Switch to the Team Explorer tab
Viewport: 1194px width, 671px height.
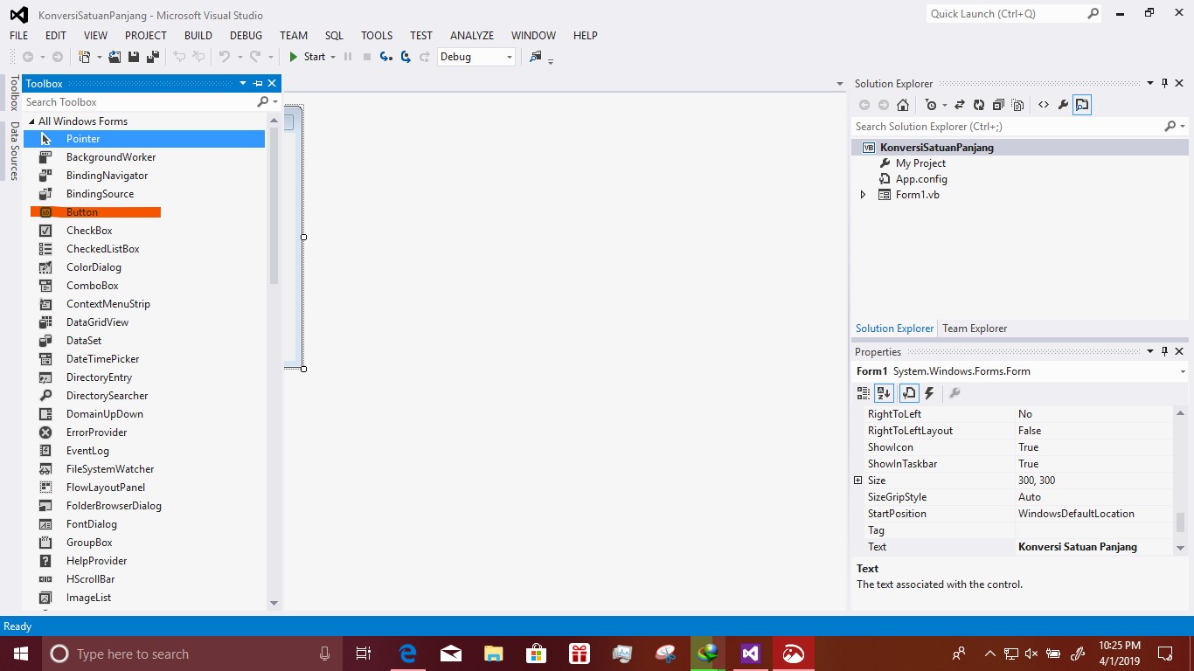[975, 328]
